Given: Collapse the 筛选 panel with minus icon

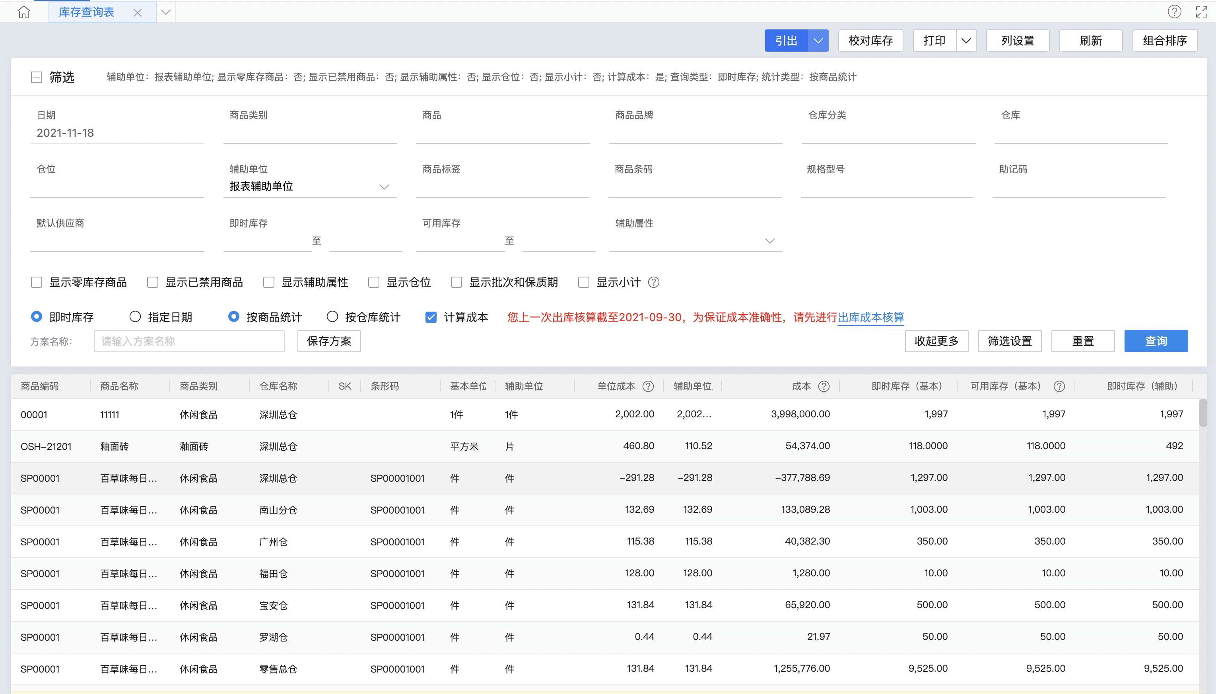Looking at the screenshot, I should pyautogui.click(x=36, y=77).
